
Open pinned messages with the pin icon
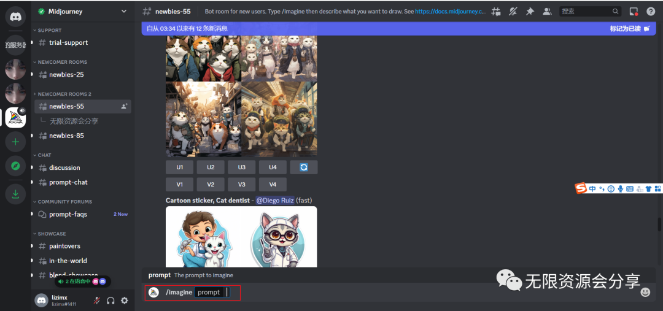(x=530, y=11)
